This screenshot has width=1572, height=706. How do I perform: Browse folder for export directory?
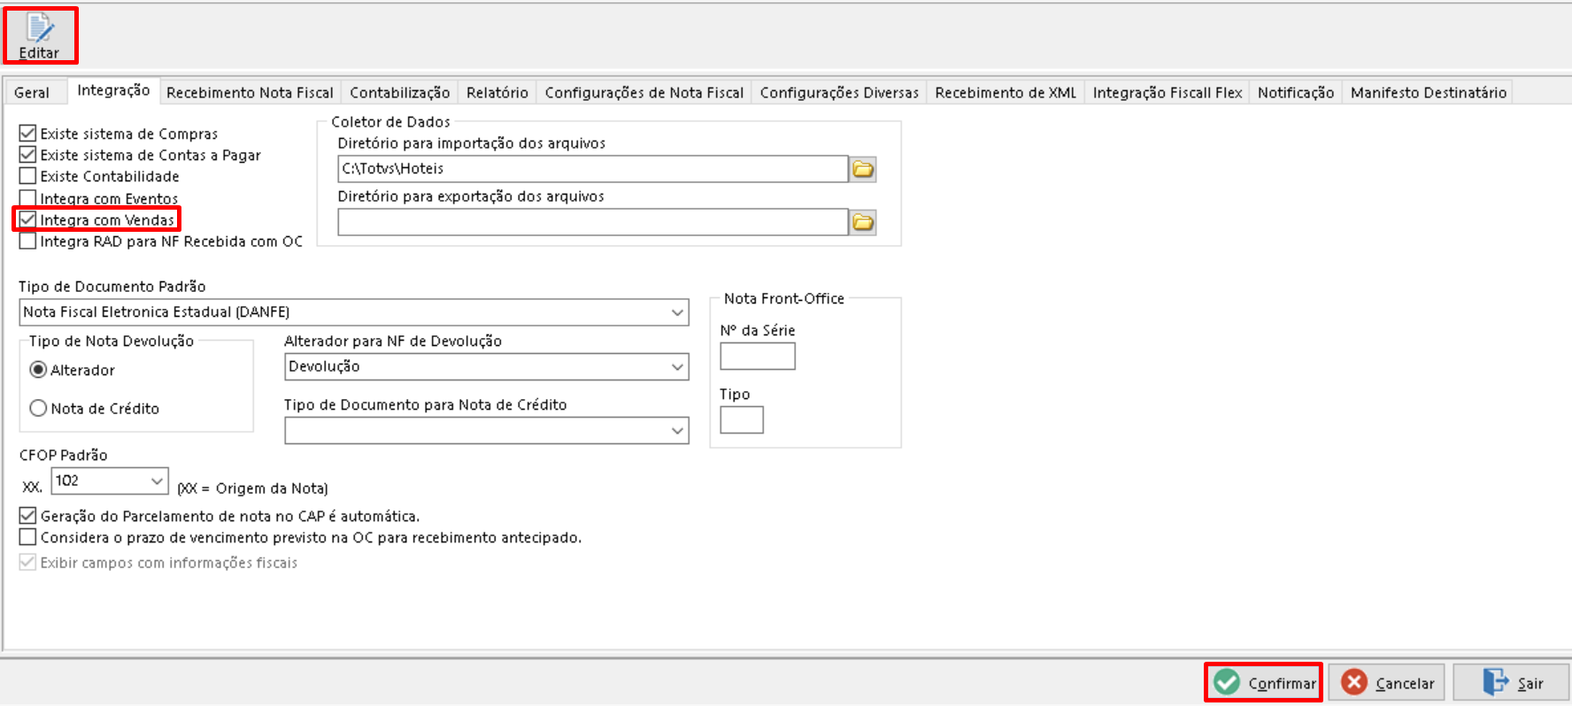point(863,222)
